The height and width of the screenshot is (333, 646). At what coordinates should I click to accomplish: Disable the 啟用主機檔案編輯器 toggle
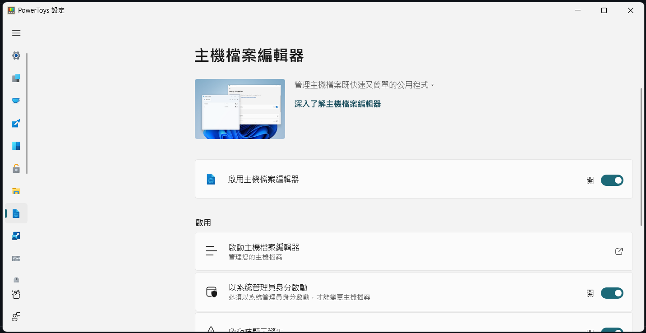(612, 180)
